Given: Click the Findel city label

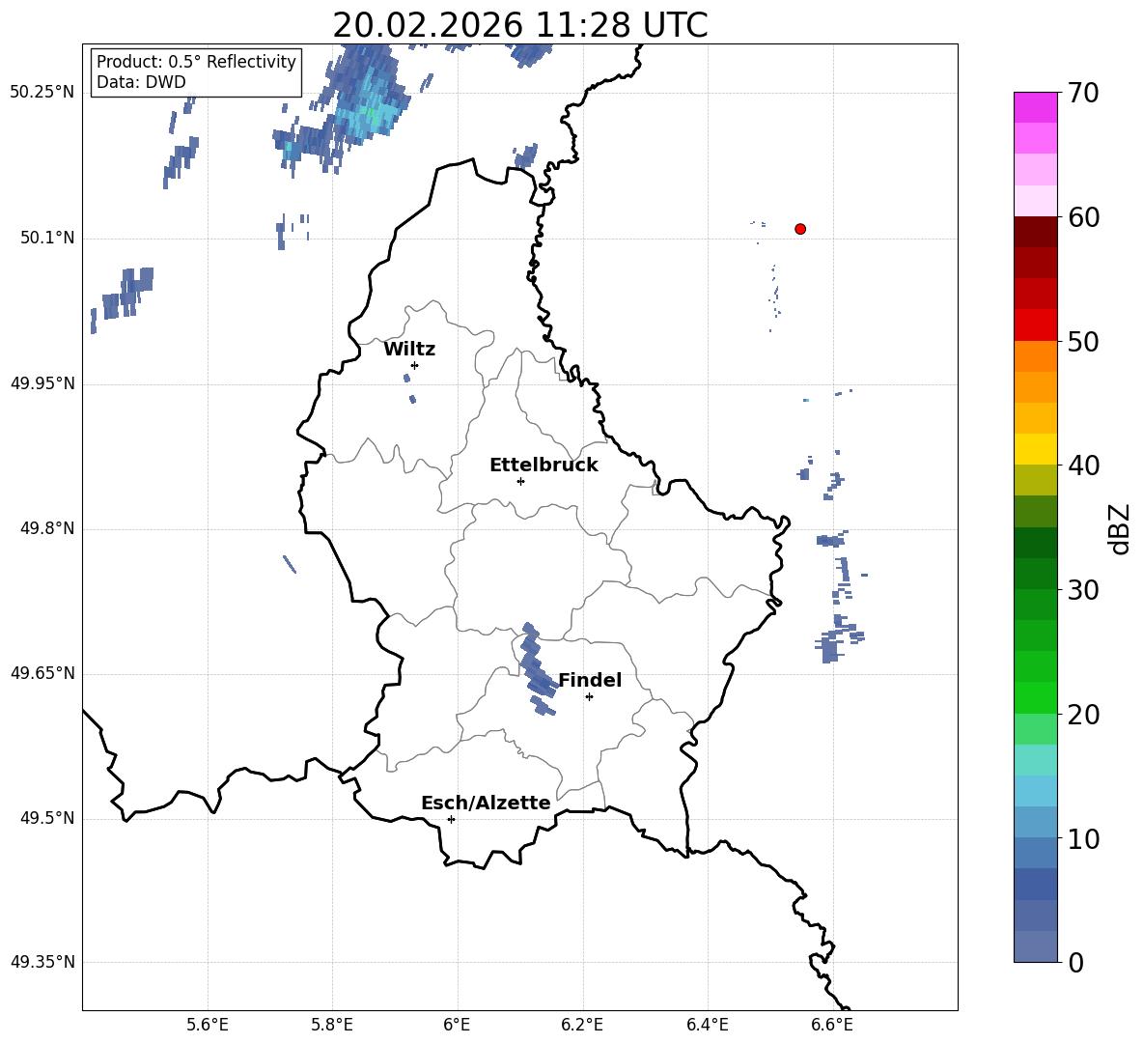Looking at the screenshot, I should click(590, 680).
